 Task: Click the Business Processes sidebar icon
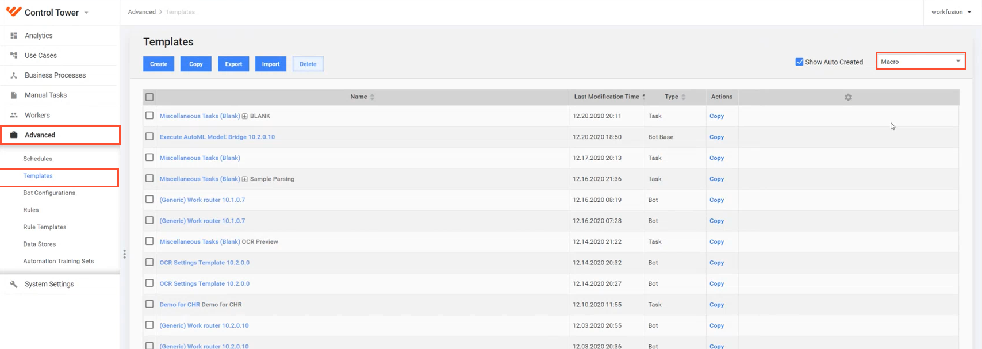point(14,75)
